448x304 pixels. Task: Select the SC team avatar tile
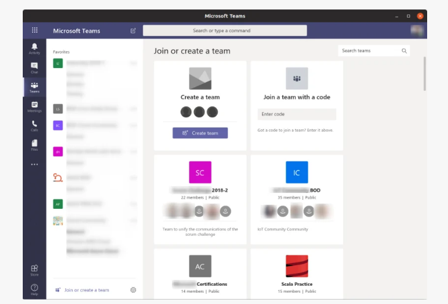click(200, 172)
